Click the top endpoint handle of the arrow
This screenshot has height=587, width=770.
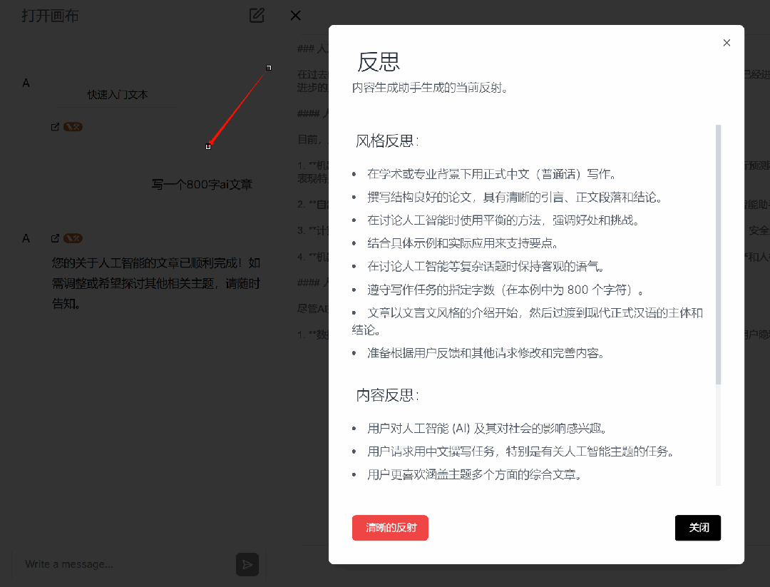(x=269, y=68)
